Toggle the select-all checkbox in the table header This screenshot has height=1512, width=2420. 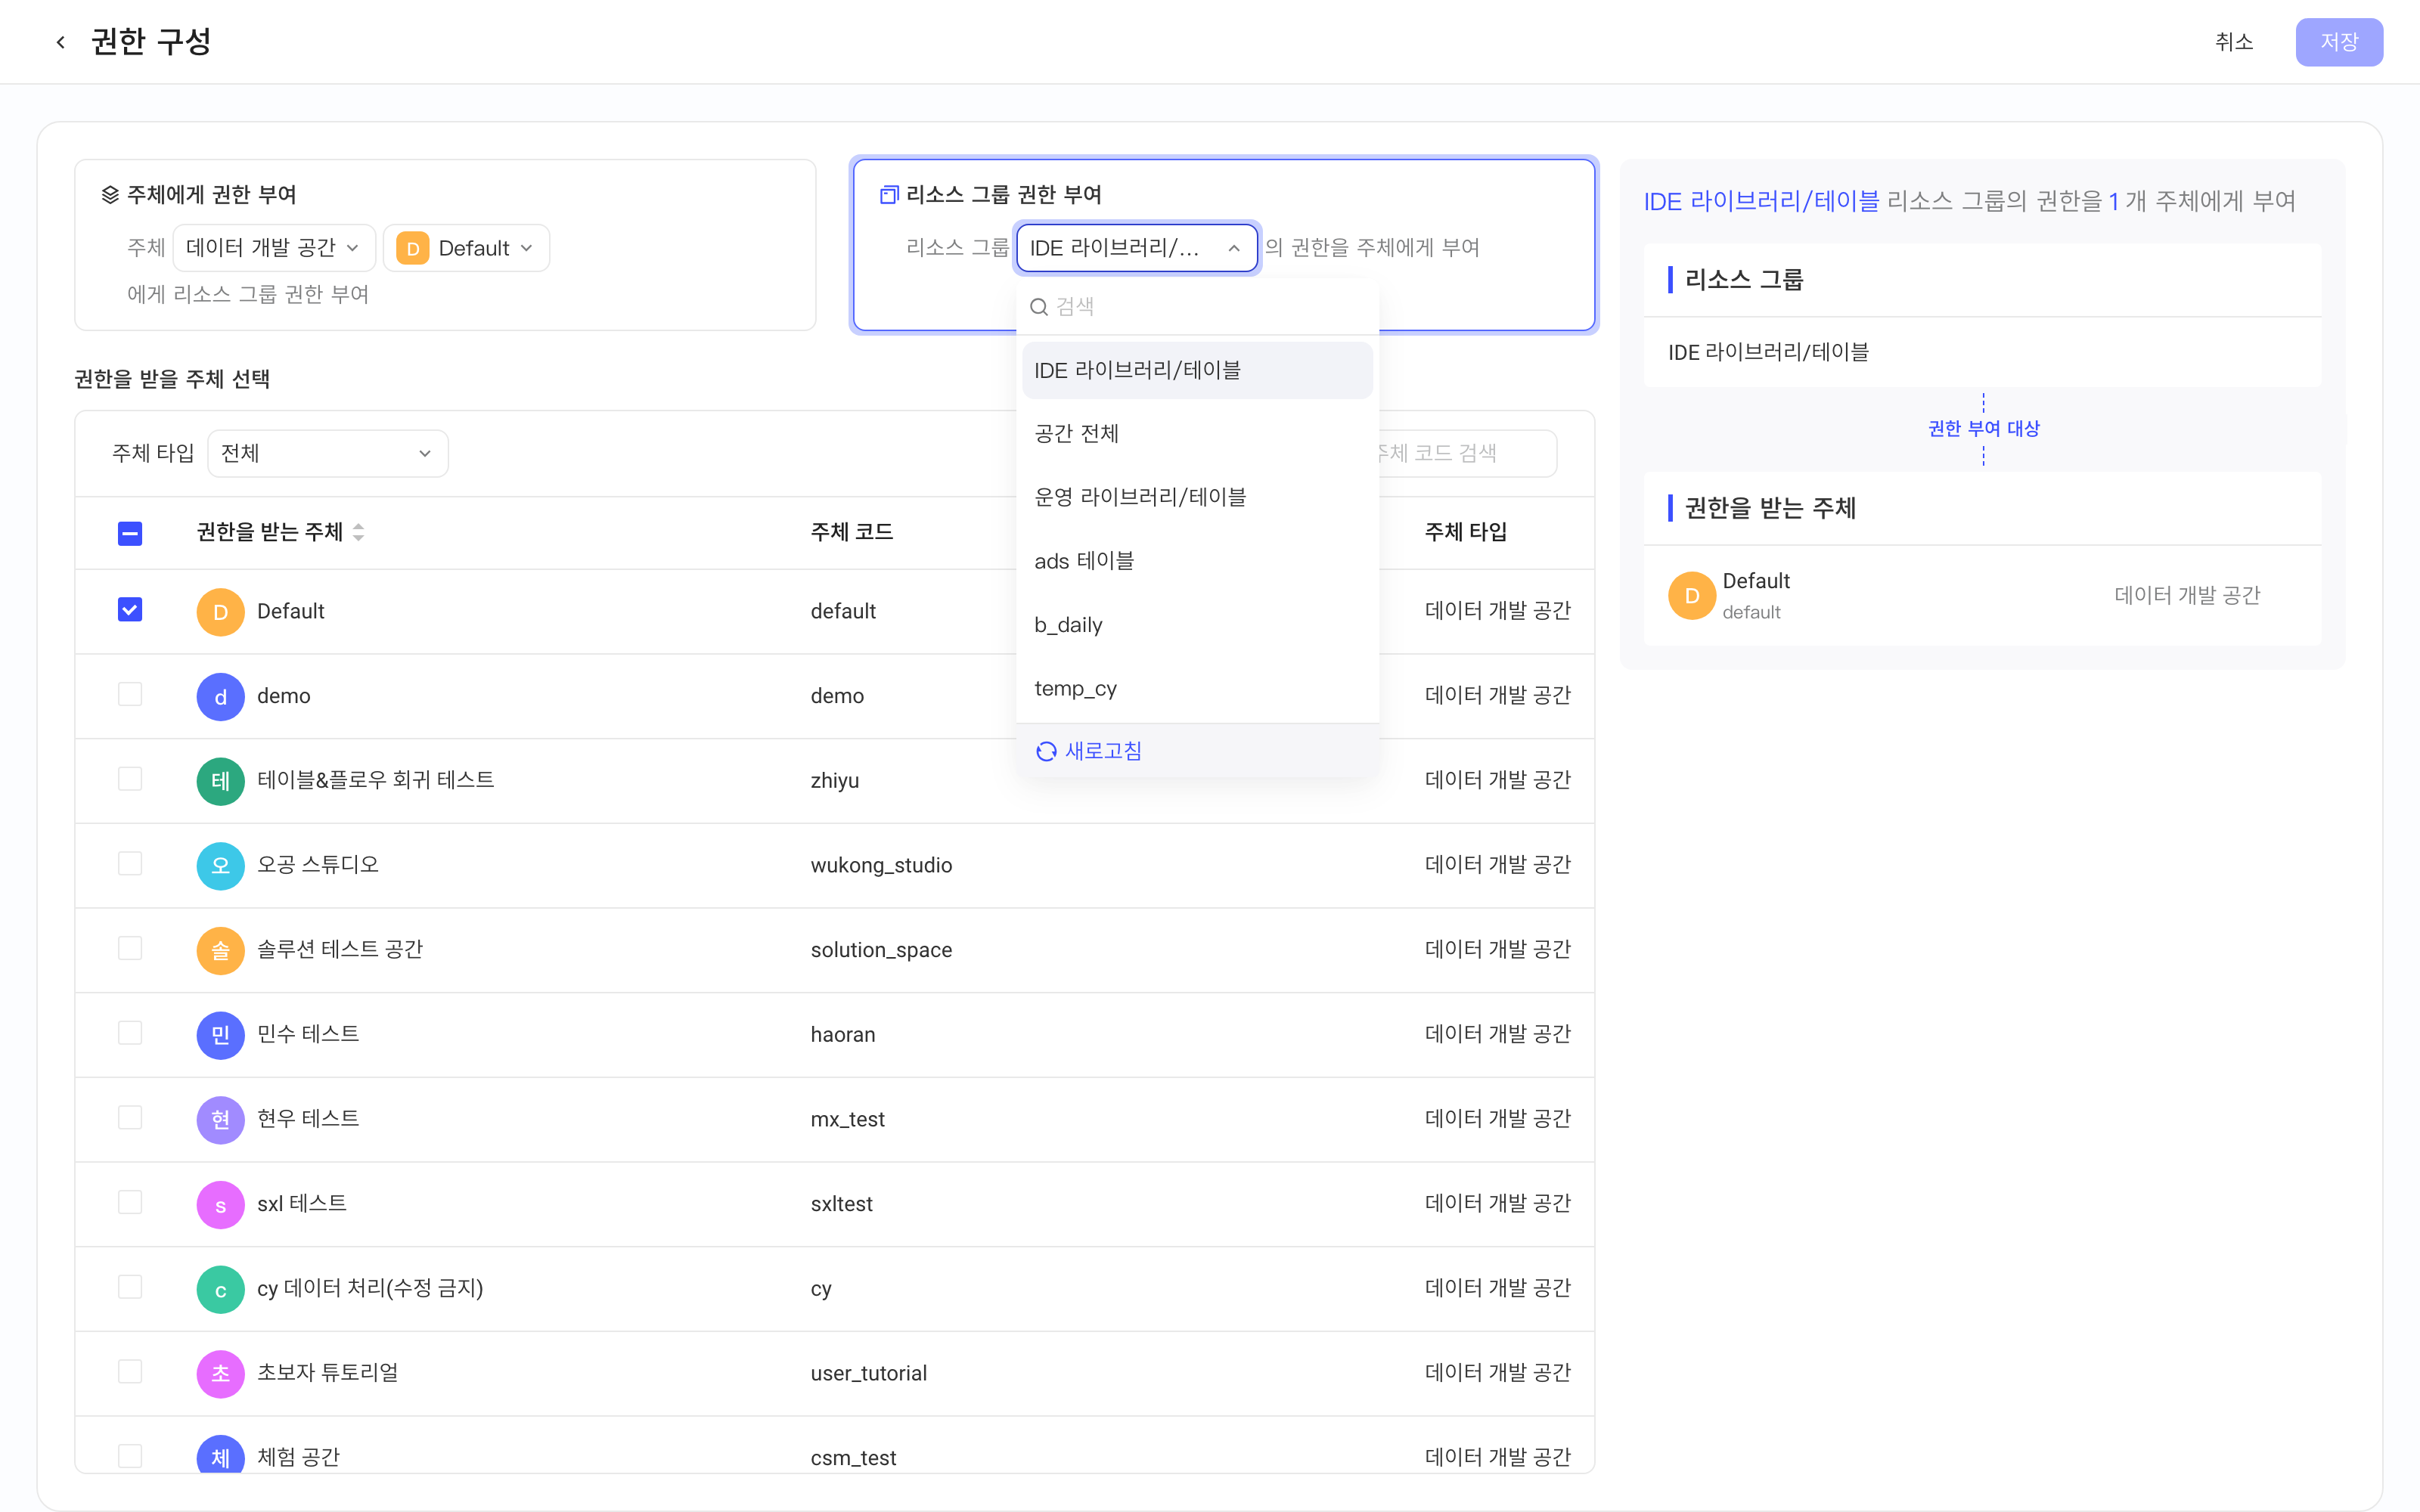pos(130,533)
